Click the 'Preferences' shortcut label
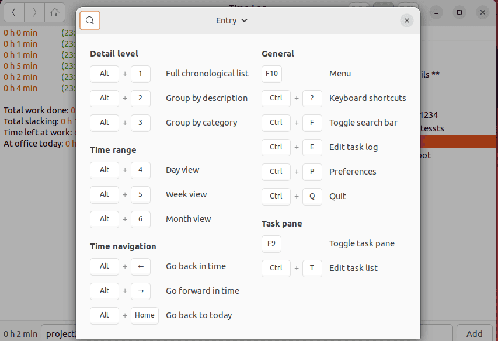 coord(353,172)
